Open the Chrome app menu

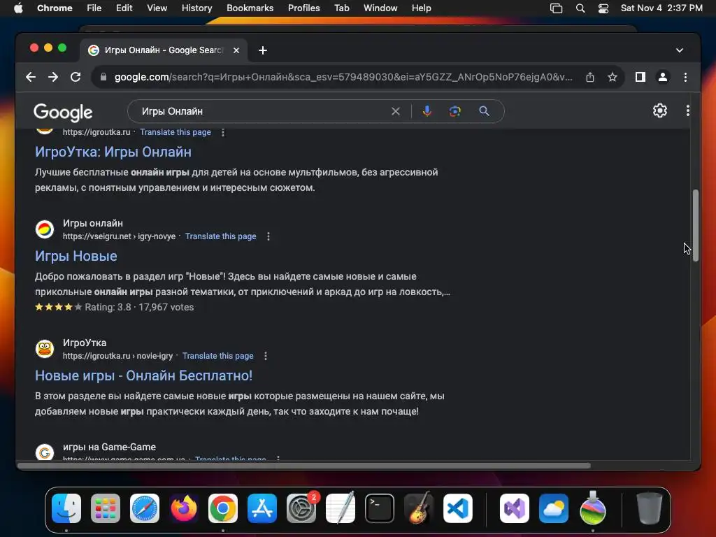(x=55, y=8)
